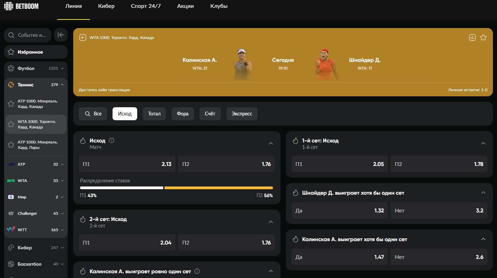The height and width of the screenshot is (278, 497).
Task: Choose Нет 2.6 for Калинская set market
Action: coord(439,257)
